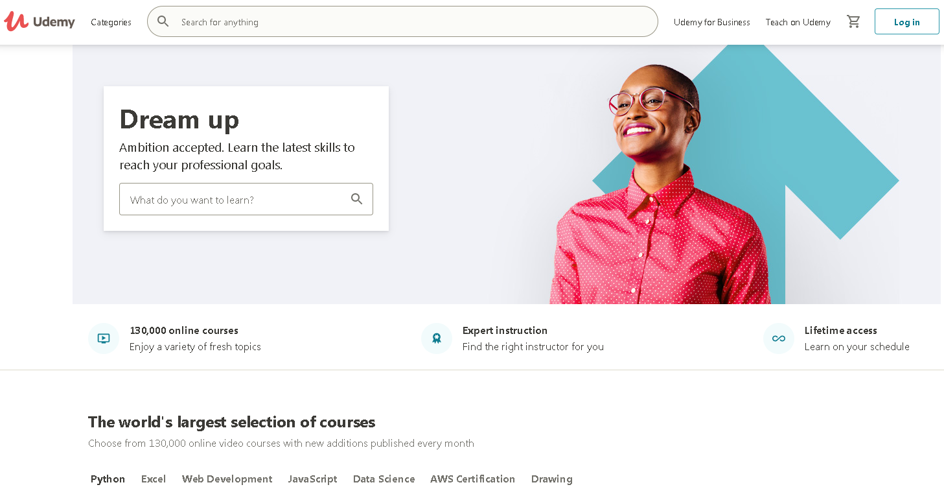Open Udemy for Business
This screenshot has height=487, width=944.
(711, 21)
